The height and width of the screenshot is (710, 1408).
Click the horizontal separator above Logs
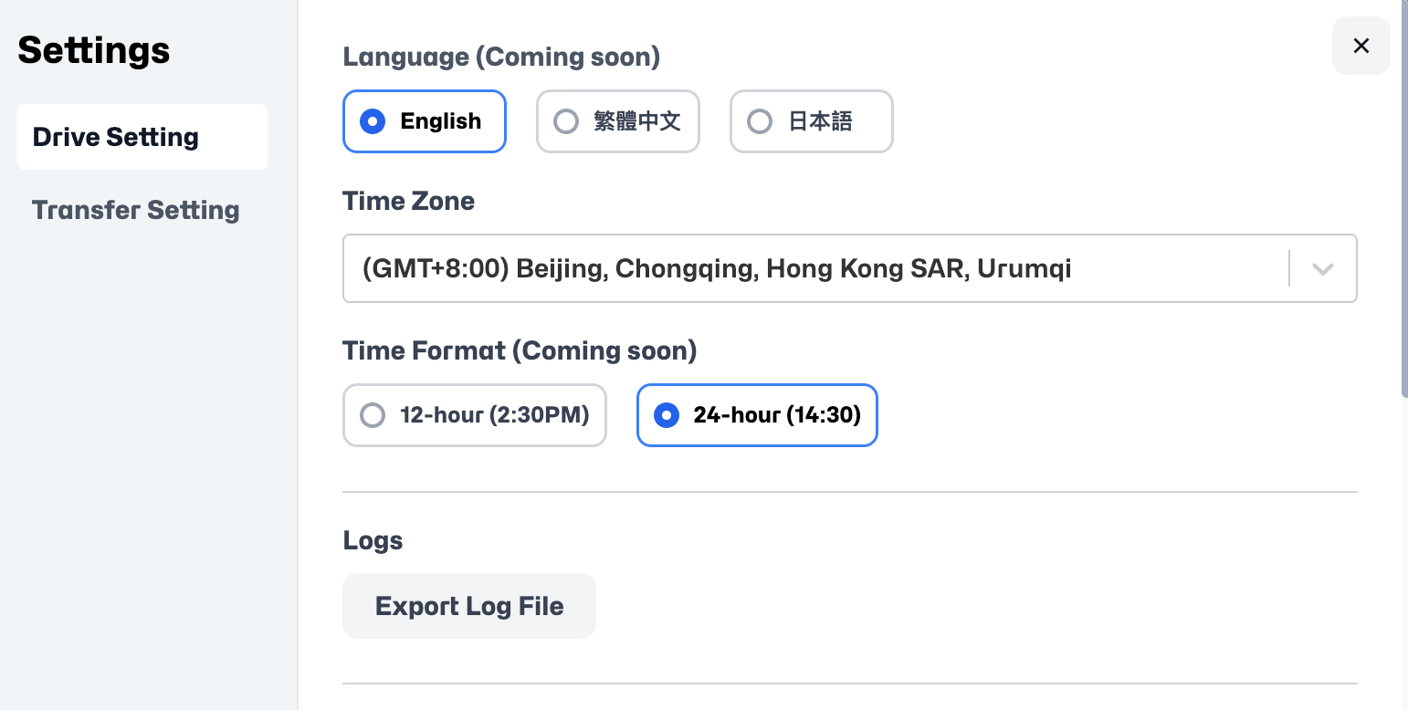(849, 492)
